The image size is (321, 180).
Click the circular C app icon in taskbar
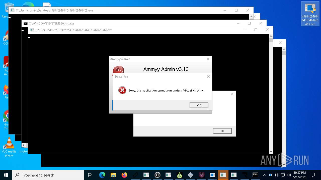[x=157, y=175]
